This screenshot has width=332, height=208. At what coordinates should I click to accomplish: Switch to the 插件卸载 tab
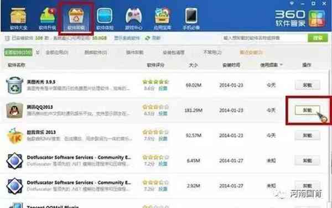[134, 52]
